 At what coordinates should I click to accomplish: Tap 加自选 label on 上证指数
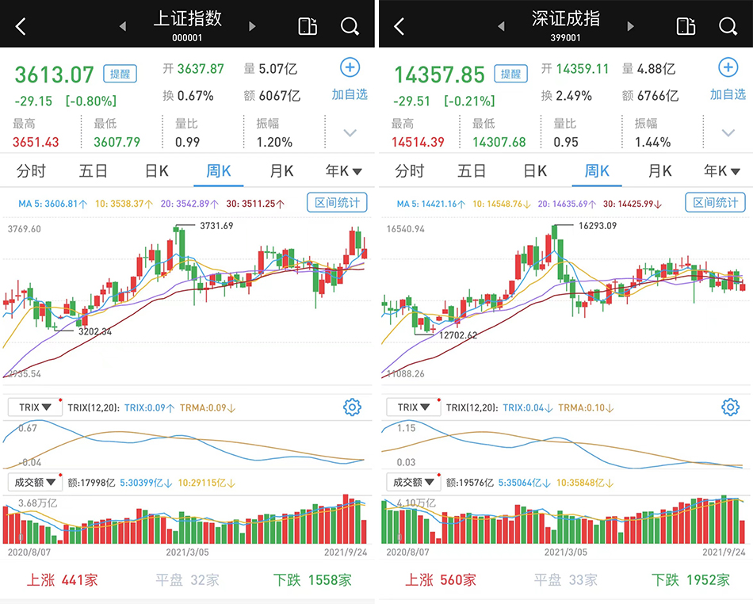350,94
